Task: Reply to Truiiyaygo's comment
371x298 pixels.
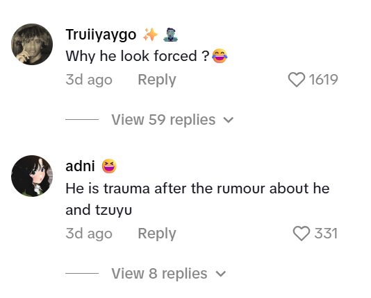Action: click(x=157, y=80)
